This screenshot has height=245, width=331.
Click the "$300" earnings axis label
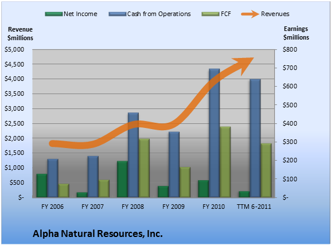(x=290, y=142)
